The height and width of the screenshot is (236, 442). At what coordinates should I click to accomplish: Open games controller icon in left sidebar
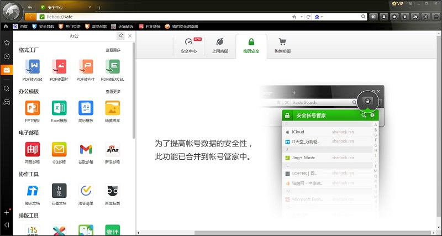7,102
